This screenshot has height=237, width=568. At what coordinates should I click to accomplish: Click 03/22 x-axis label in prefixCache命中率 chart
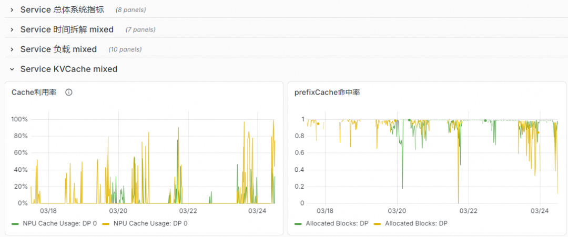(469, 211)
